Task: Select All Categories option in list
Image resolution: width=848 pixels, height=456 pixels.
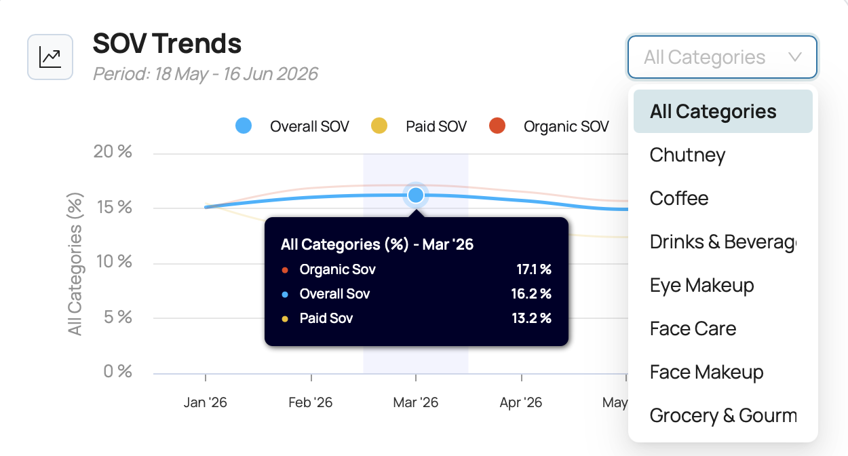Action: click(x=722, y=111)
